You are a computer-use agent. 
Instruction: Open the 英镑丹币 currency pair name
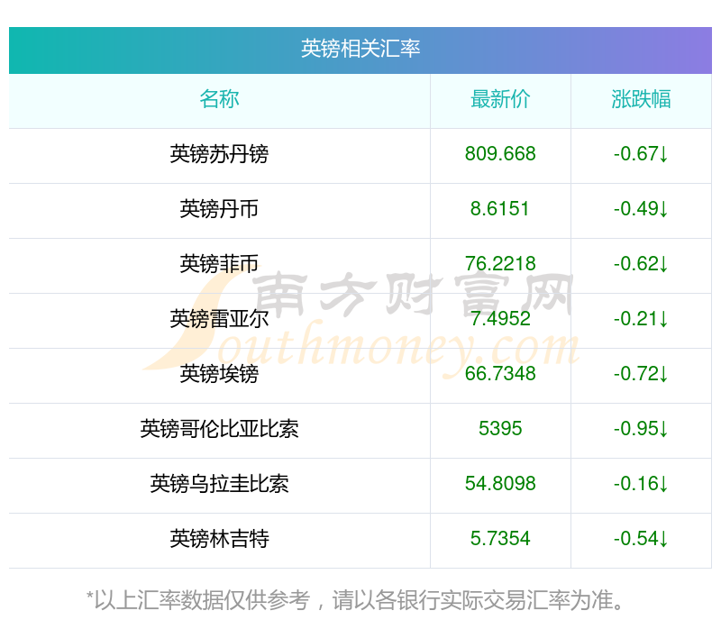click(x=219, y=209)
